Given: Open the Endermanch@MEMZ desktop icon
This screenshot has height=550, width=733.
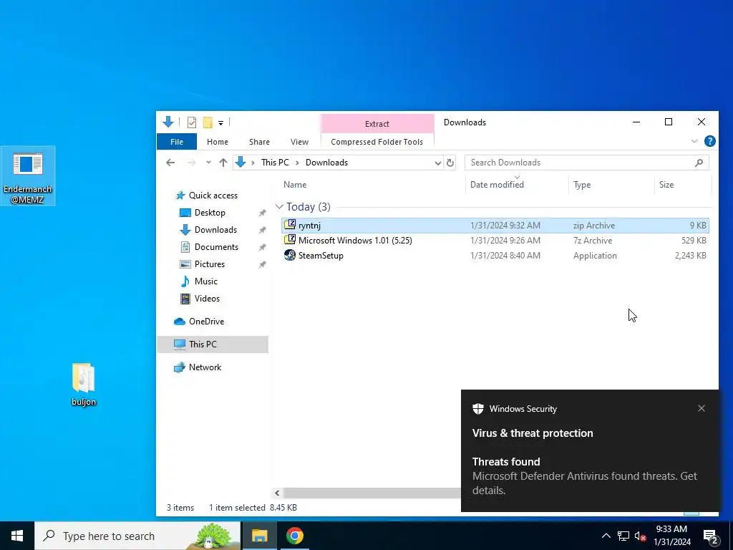Looking at the screenshot, I should pos(28,176).
